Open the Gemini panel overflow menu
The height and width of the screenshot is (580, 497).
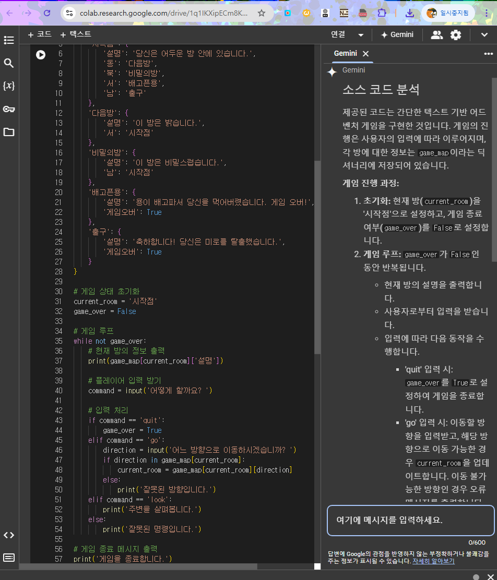(x=488, y=54)
